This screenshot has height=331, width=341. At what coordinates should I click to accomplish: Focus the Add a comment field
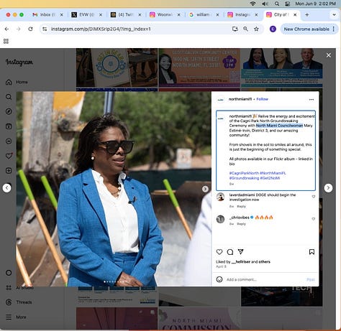[265, 279]
